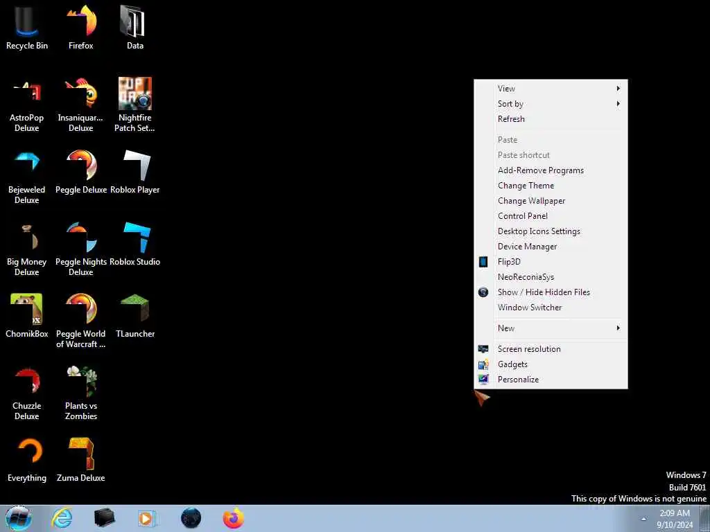
Task: Select the Chuzzle Deluxe desktop icon
Action: coord(27,393)
